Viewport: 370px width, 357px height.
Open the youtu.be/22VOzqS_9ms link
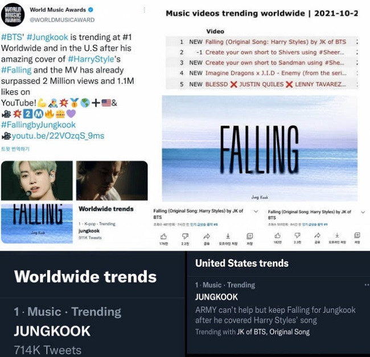[58, 136]
